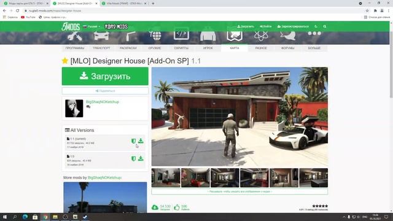Reload the page in browser
393x221 pixels.
point(18,10)
